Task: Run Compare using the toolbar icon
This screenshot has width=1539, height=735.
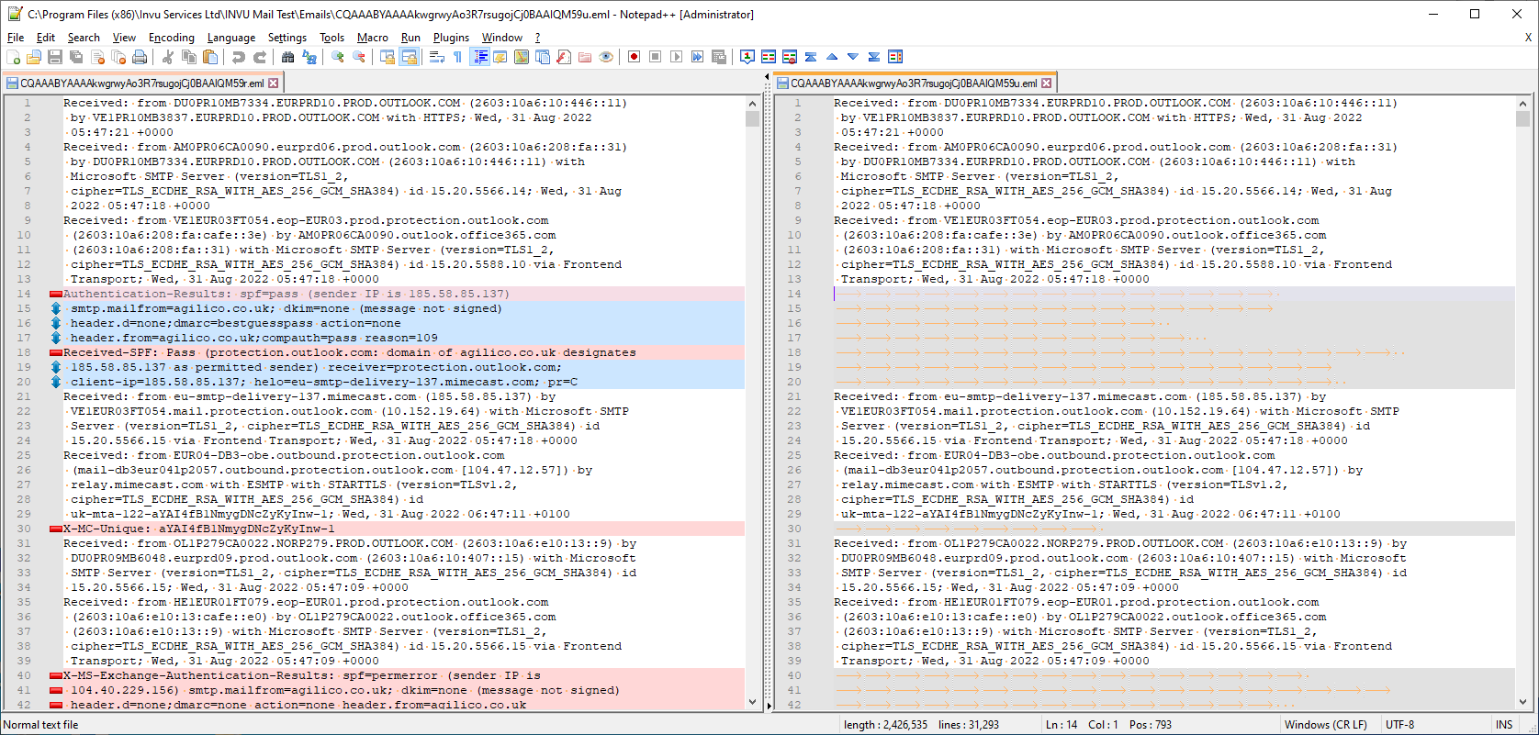Action: click(769, 57)
